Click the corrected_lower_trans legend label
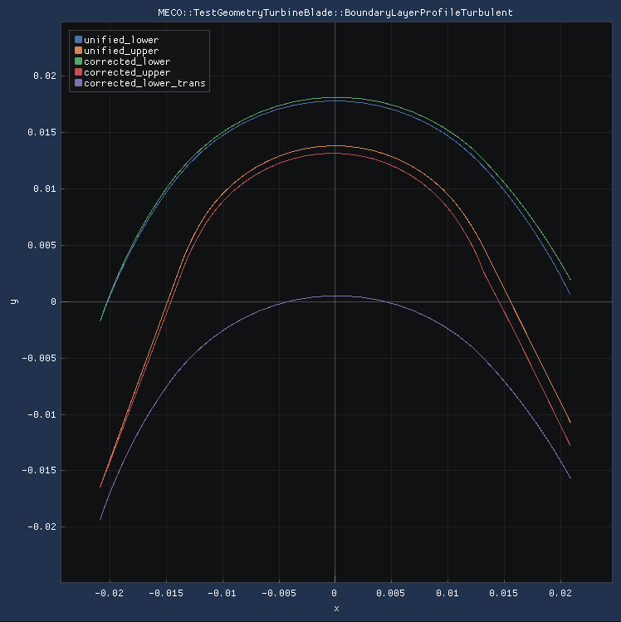The width and height of the screenshot is (621, 622). pyautogui.click(x=144, y=83)
